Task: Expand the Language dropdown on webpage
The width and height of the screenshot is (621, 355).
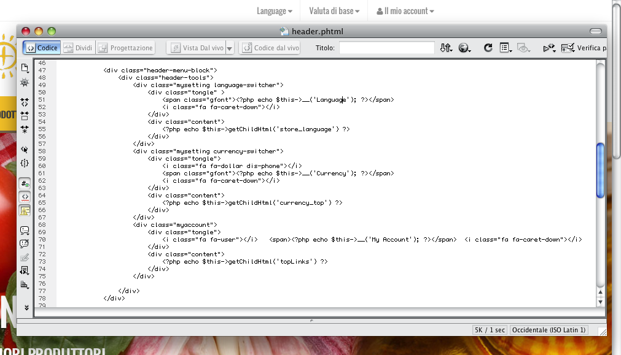Action: click(x=274, y=11)
